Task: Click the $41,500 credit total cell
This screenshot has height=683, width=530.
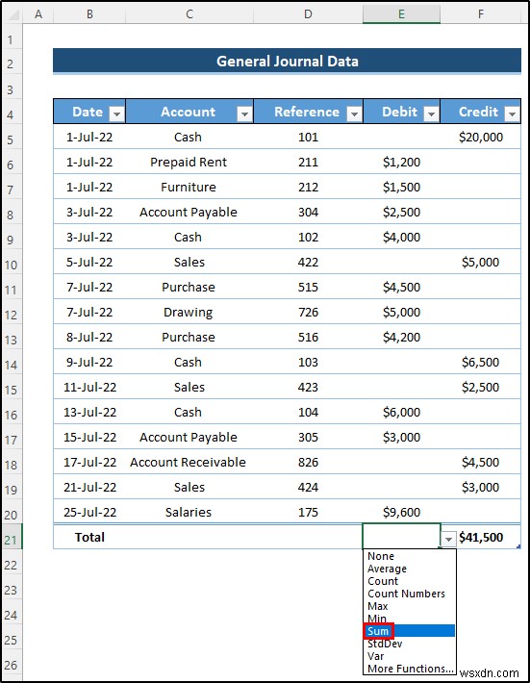Action: point(481,537)
